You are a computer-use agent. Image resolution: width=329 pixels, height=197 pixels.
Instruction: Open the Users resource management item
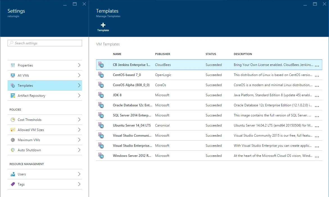pos(45,174)
